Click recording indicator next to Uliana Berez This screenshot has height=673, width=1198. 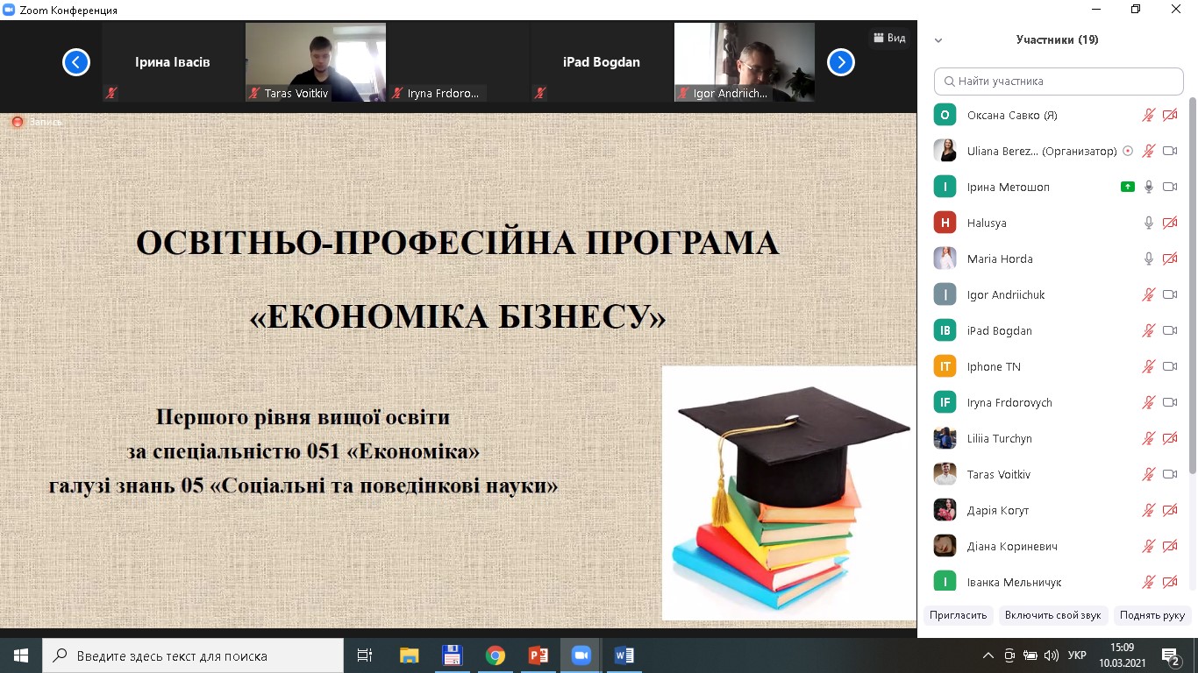pos(1128,151)
